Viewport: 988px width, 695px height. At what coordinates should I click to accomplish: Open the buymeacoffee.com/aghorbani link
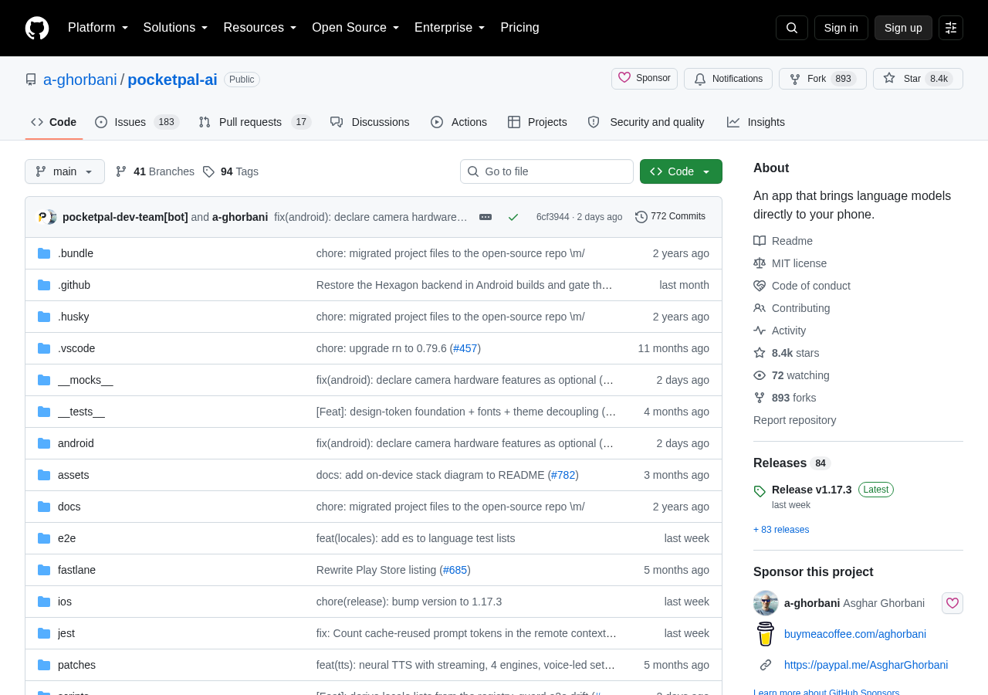pos(855,634)
